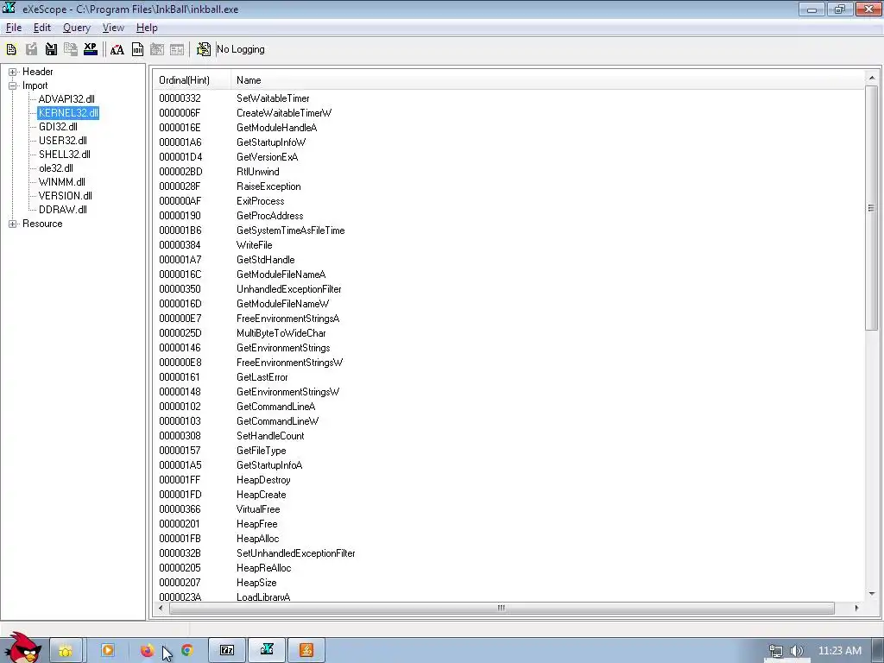The width and height of the screenshot is (884, 663).
Task: Click the grayed dialog editor icon
Action: point(157,49)
